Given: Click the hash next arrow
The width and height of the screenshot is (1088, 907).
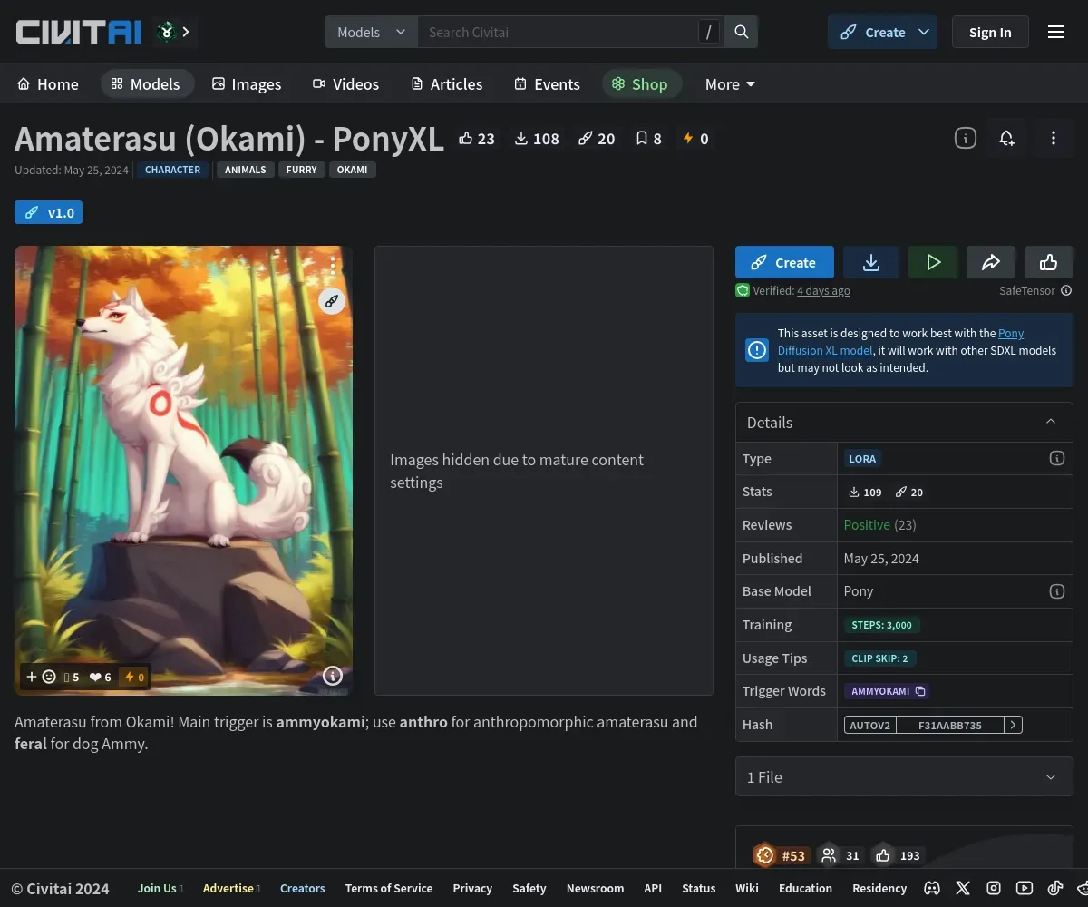Looking at the screenshot, I should click(1014, 725).
